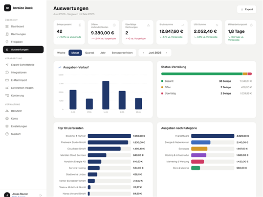Click the copy icon on Belege gesamt card
Viewport: 263px width, 197px height.
tap(80, 25)
